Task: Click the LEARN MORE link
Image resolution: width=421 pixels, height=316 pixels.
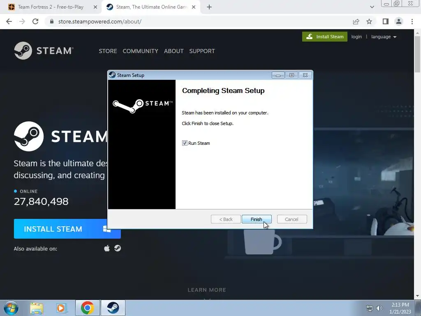Action: [207, 290]
